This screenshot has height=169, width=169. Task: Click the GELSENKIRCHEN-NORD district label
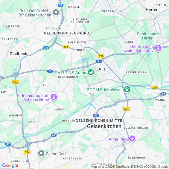[x=66, y=33]
